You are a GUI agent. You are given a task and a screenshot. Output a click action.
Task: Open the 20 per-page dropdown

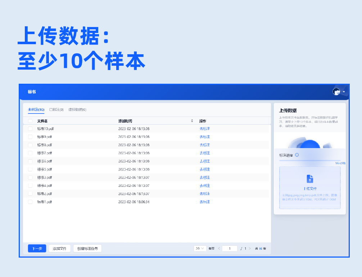[200, 248]
